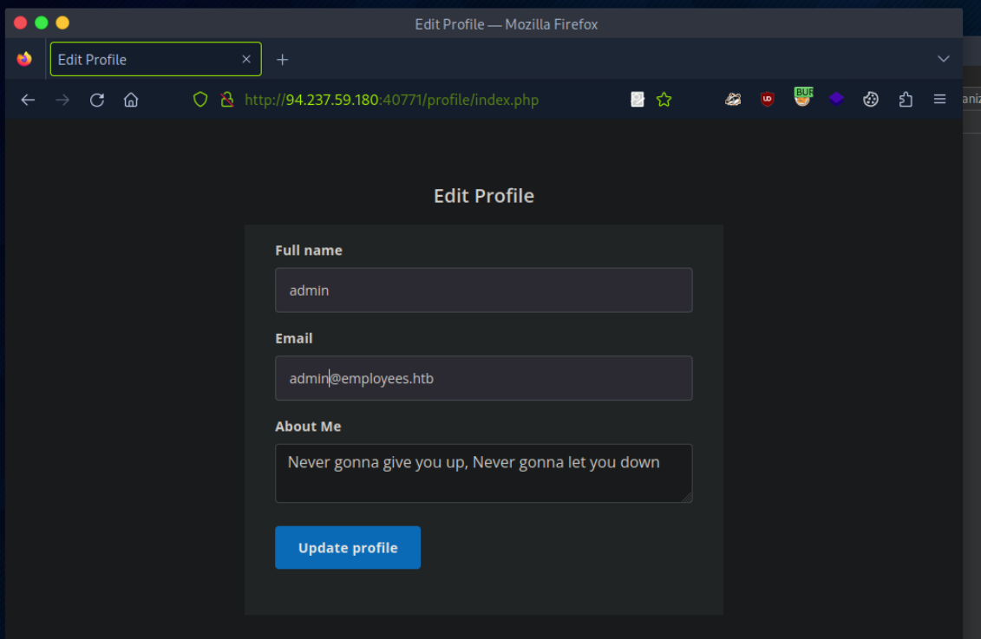Open the tracking protection shield icon
The width and height of the screenshot is (981, 639).
click(200, 100)
